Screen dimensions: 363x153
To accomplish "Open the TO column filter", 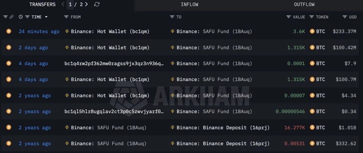I will 172,17.
